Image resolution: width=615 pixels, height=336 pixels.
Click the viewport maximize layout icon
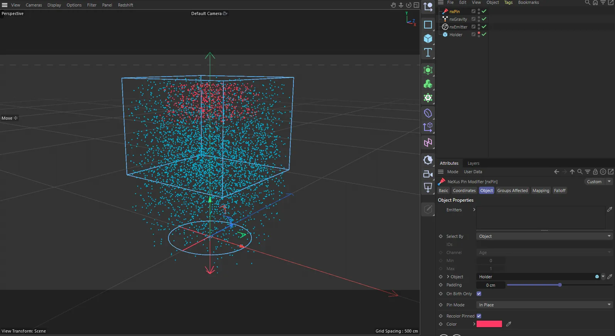pos(416,5)
